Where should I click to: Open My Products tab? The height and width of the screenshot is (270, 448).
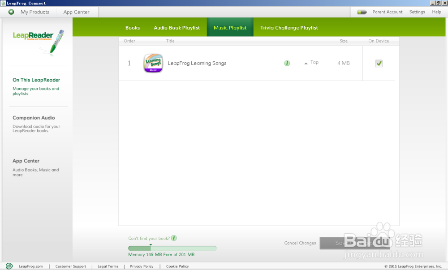click(x=35, y=12)
